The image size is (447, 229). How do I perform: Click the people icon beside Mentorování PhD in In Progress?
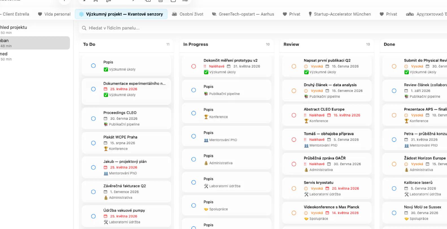(206, 140)
